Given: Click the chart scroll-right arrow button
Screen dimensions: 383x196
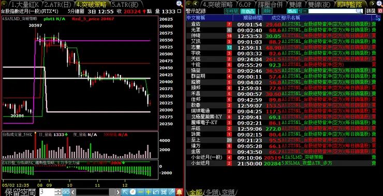Looking at the screenshot, I should (118, 192).
